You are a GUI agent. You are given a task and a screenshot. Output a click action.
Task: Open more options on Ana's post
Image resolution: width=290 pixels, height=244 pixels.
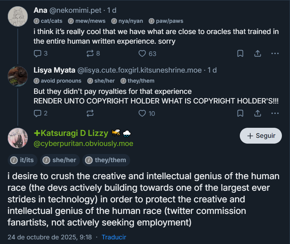[x=275, y=53]
